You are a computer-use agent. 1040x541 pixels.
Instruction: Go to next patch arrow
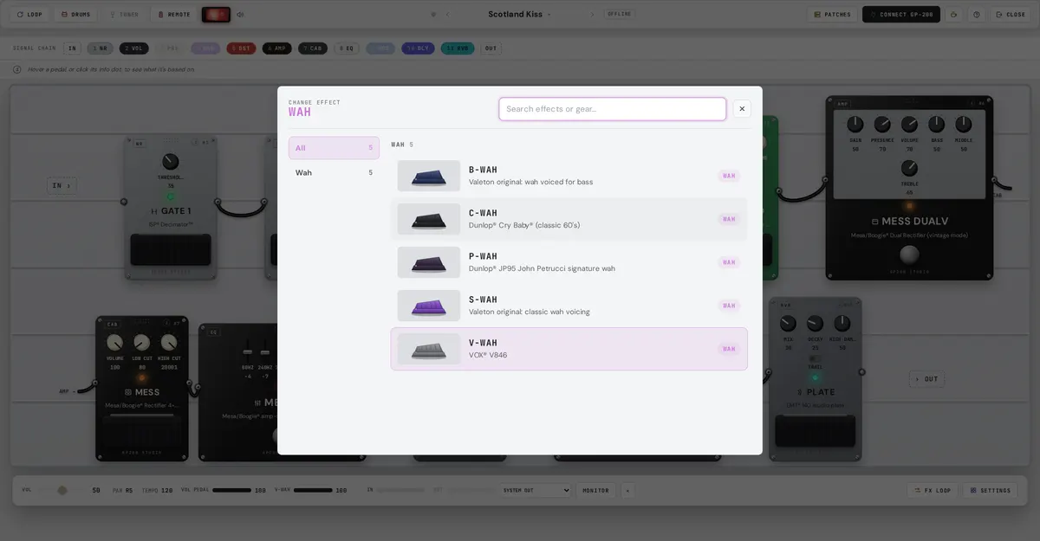coord(593,15)
